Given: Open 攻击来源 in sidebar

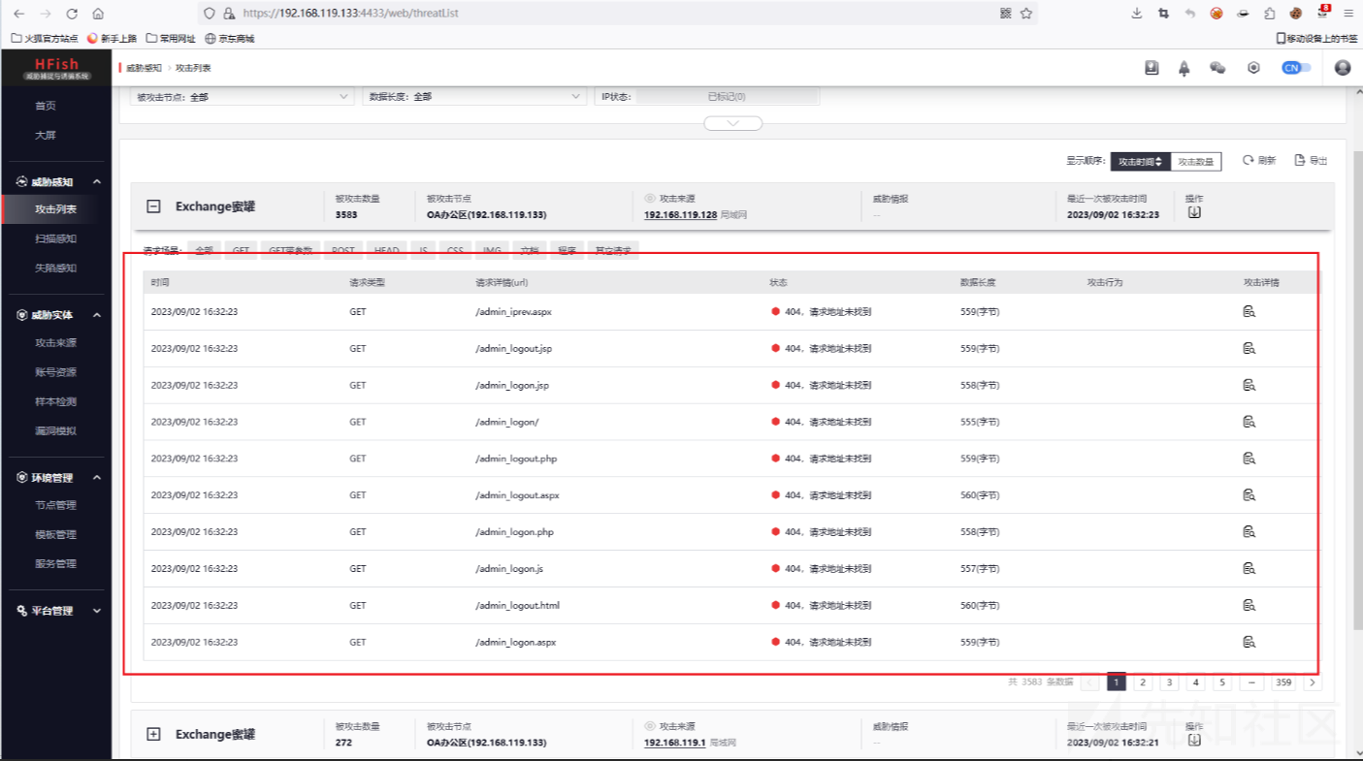Looking at the screenshot, I should (x=55, y=343).
